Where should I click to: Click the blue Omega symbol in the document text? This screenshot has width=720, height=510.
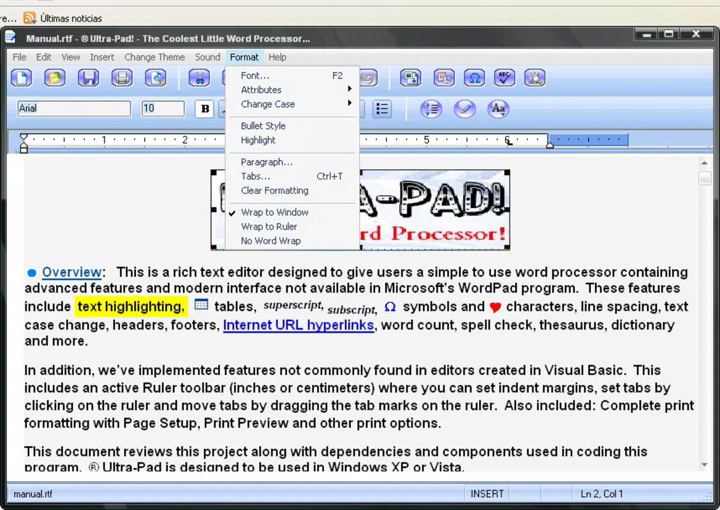pyautogui.click(x=390, y=307)
